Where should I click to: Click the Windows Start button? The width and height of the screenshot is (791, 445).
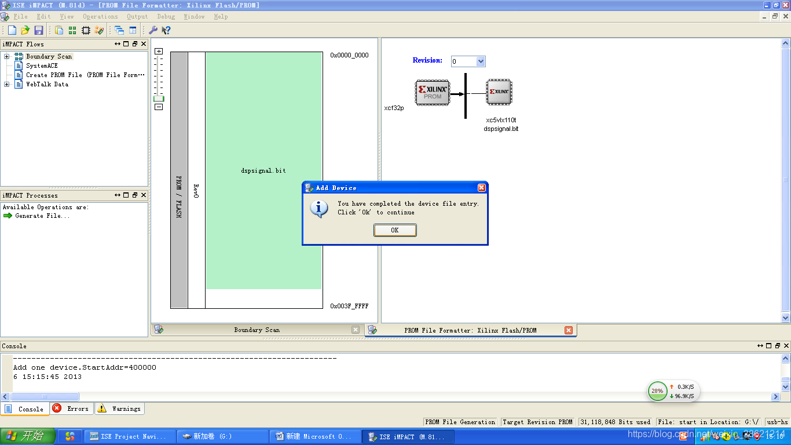point(28,436)
